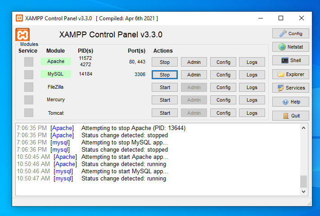
Task: Select the green MySQL module label
Action: tap(56, 74)
